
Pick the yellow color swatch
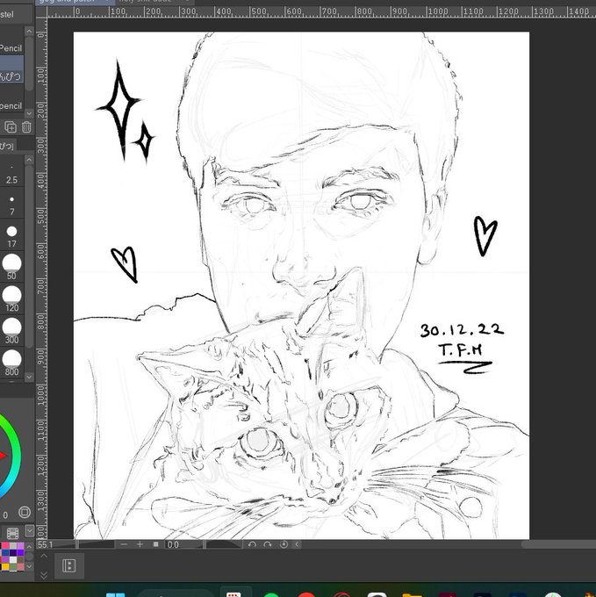coord(5,566)
